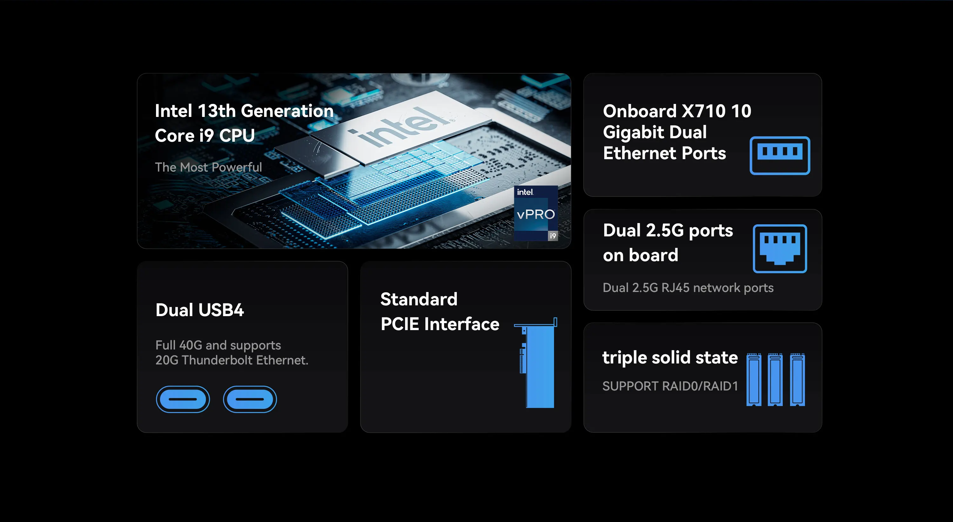953x522 pixels.
Task: Click the Dual 2.5G ports heading
Action: tap(667, 243)
